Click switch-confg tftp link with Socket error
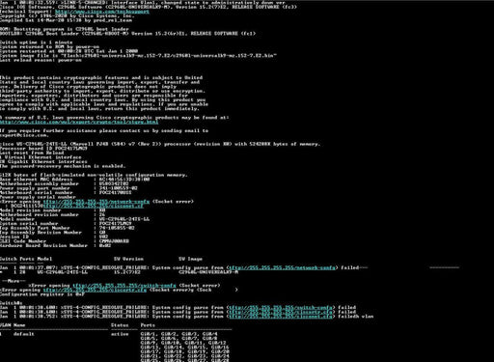The width and height of the screenshot is (494, 362). [x=124, y=286]
